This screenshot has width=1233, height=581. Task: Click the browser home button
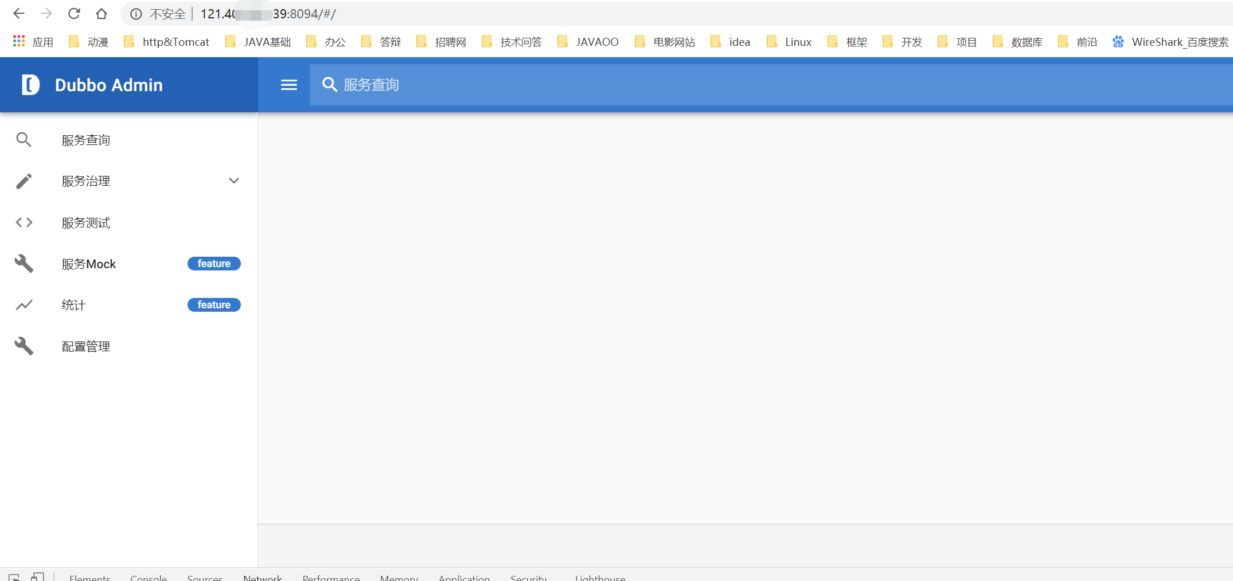(x=102, y=14)
